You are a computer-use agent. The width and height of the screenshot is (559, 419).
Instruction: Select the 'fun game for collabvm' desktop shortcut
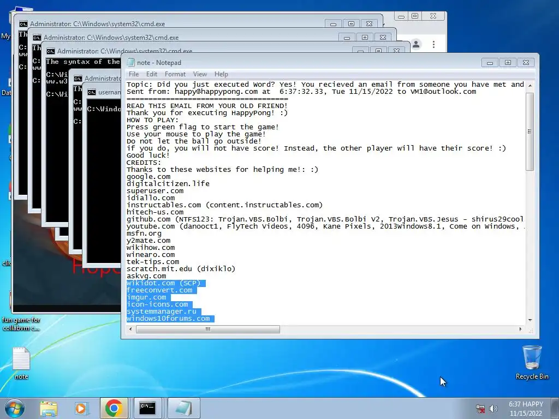(21, 324)
